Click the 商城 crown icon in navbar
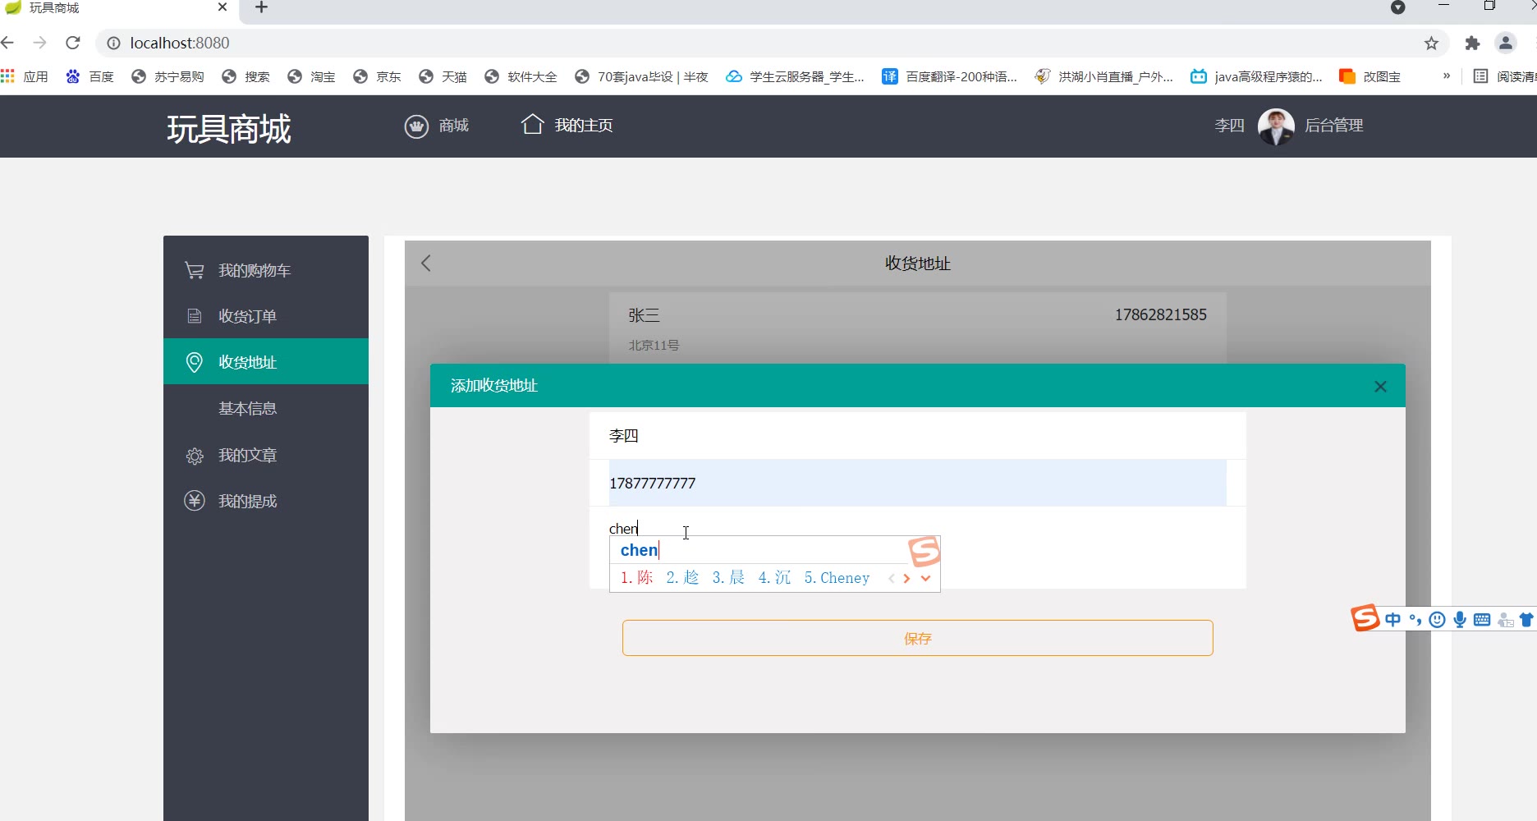The image size is (1537, 821). 416,126
